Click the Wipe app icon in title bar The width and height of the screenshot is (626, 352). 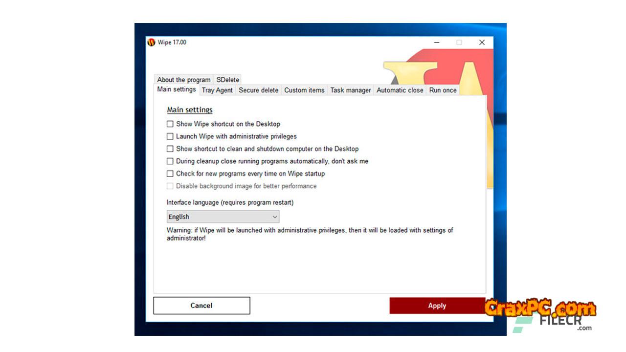click(x=151, y=43)
